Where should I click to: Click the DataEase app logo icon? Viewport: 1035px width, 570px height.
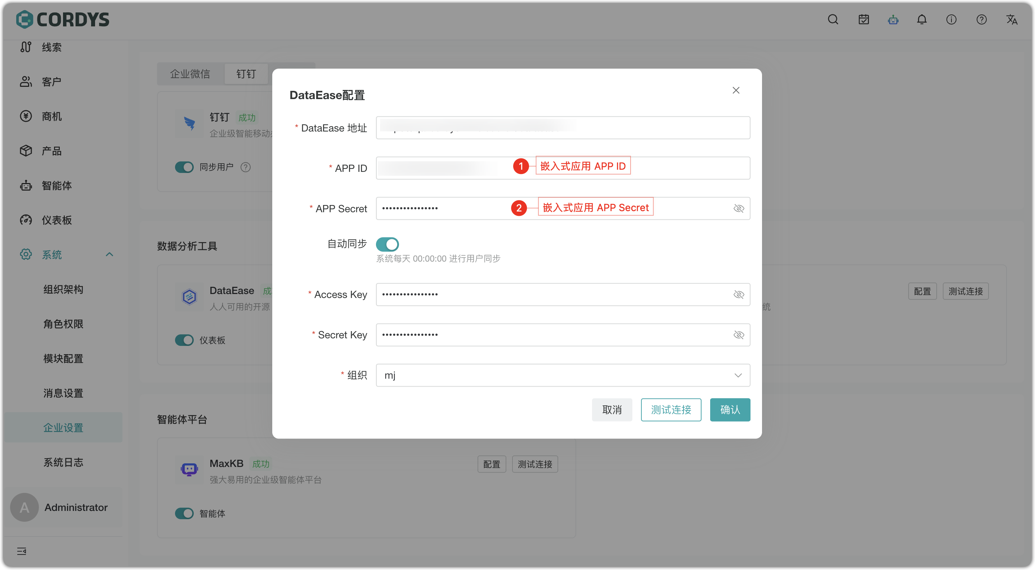(189, 297)
